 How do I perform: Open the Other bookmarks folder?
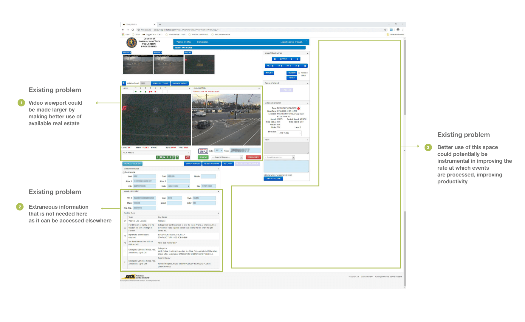395,35
